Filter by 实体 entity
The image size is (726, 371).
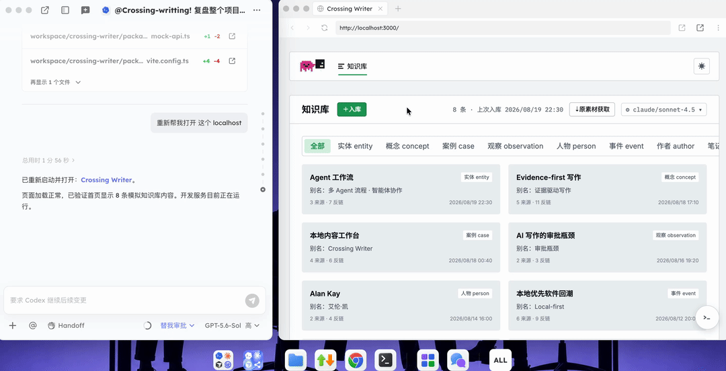click(355, 146)
